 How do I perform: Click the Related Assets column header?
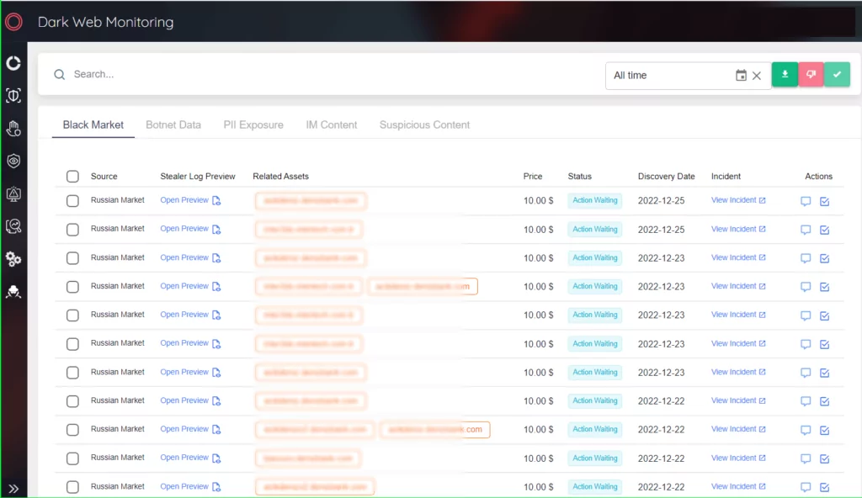point(281,177)
